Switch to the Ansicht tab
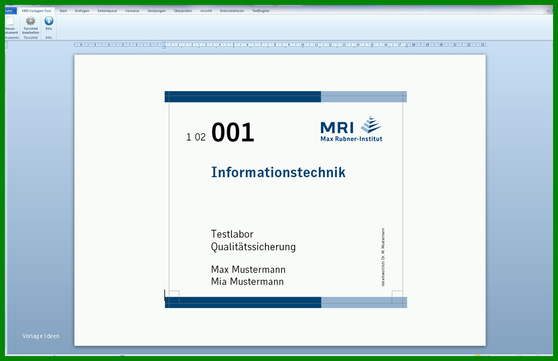Screen dimensions: 558x361 click(206, 11)
